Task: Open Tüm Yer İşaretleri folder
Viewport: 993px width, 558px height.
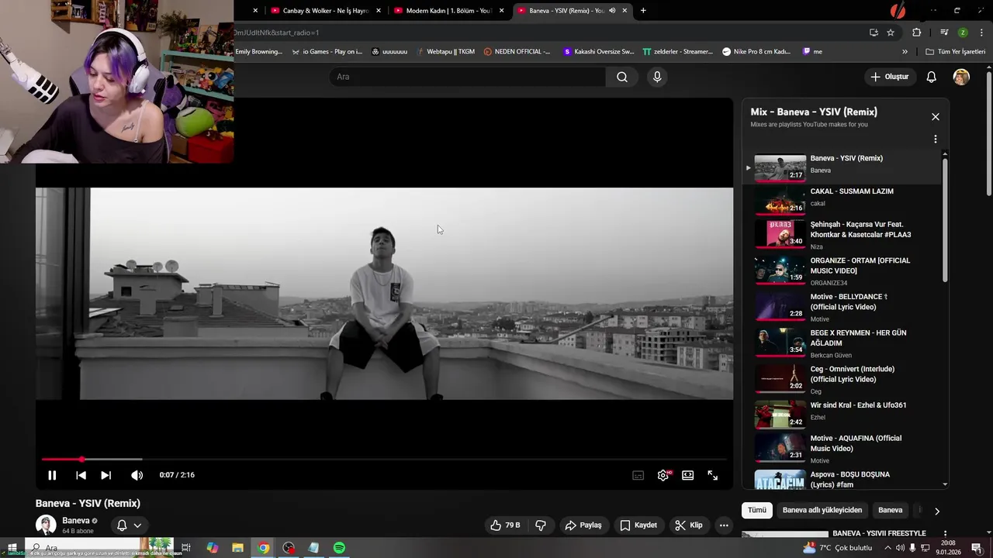Action: (955, 52)
